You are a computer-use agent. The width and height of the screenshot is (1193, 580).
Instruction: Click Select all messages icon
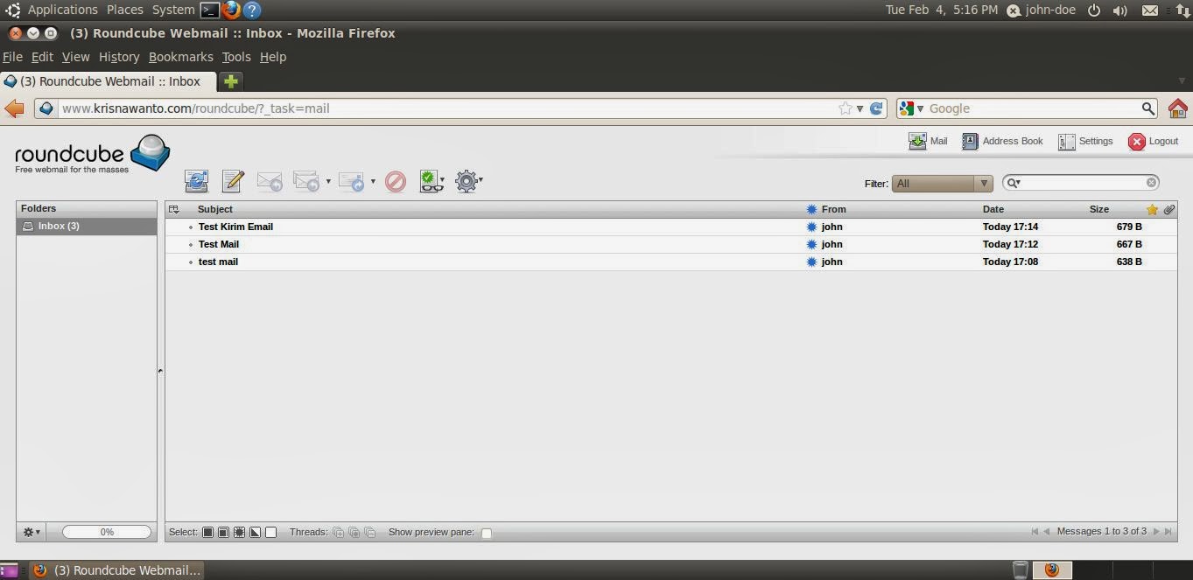point(207,532)
